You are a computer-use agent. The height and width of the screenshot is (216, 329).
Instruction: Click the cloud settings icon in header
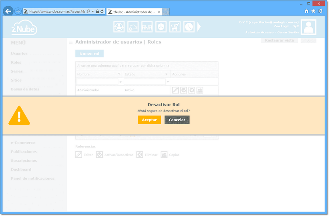[133, 27]
